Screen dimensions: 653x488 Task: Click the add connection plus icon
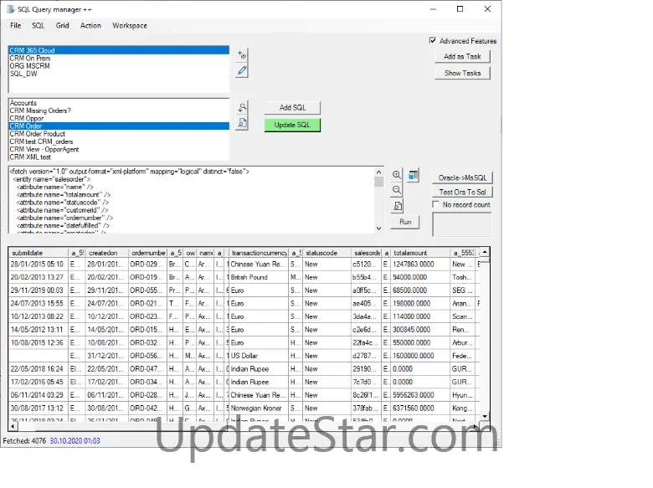pos(242,55)
